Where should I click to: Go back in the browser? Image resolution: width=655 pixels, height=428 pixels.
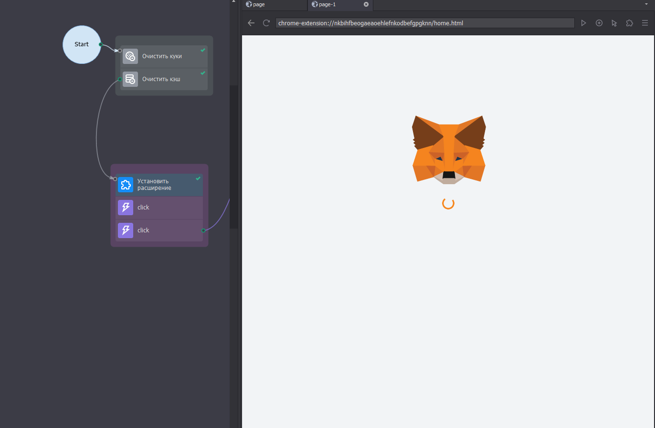click(x=251, y=23)
